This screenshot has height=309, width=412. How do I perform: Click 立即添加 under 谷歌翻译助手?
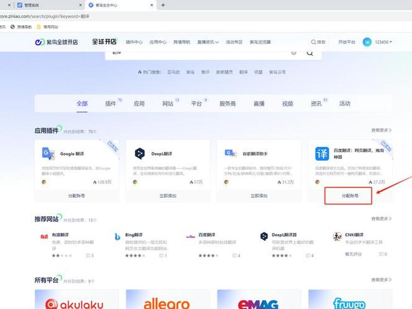click(x=259, y=196)
